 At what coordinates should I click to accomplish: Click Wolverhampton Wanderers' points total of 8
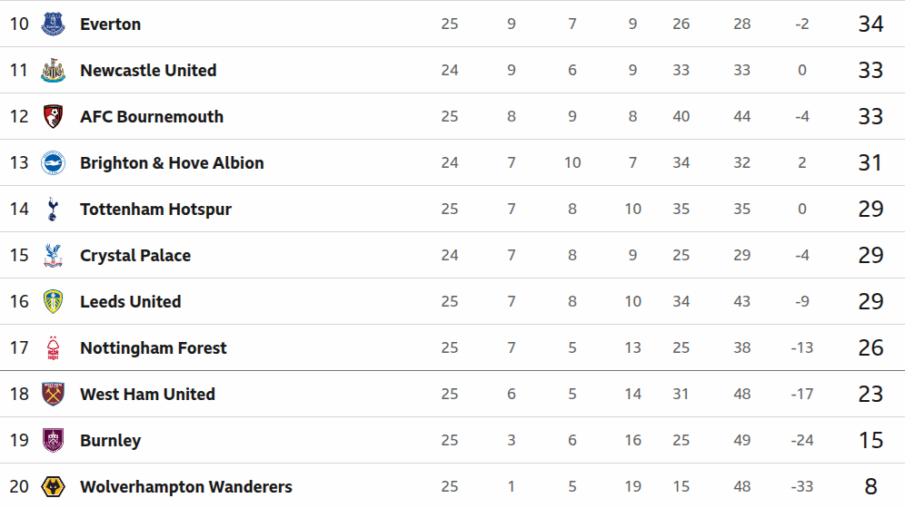tap(870, 487)
